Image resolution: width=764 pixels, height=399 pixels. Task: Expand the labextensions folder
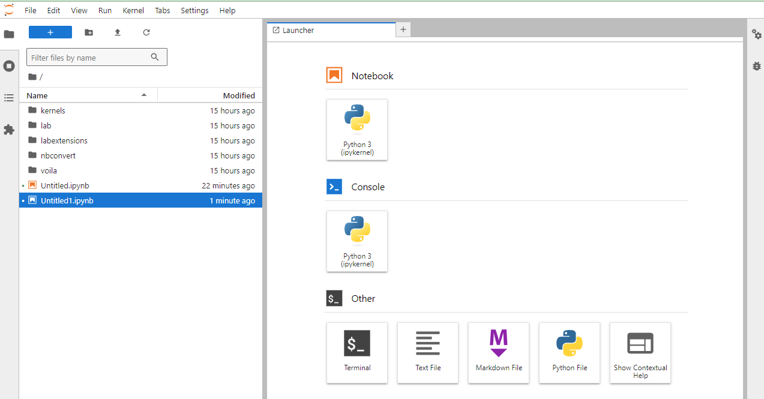click(x=64, y=140)
